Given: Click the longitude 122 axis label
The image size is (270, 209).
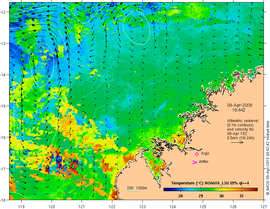Looking at the screenshot, I should pyautogui.click(x=112, y=207).
